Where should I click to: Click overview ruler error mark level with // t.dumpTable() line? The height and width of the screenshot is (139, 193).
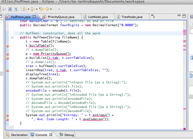pyautogui.click(x=185, y=50)
